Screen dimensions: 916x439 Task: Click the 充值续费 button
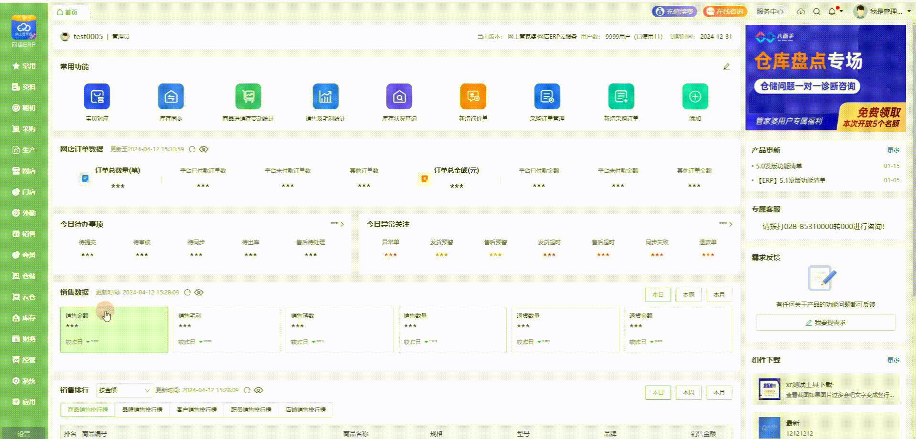(674, 11)
